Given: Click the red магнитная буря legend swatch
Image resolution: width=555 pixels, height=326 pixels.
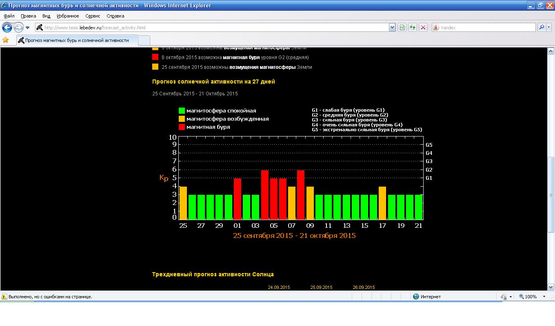Looking at the screenshot, I should [x=182, y=127].
